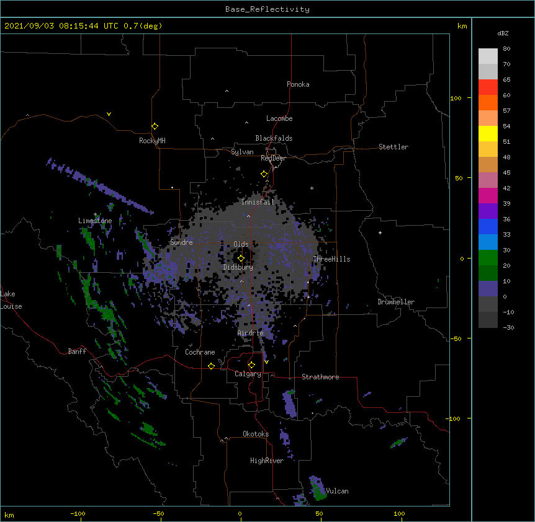Click the HighRiver label
Screen dimensions: 535x522
tap(267, 461)
